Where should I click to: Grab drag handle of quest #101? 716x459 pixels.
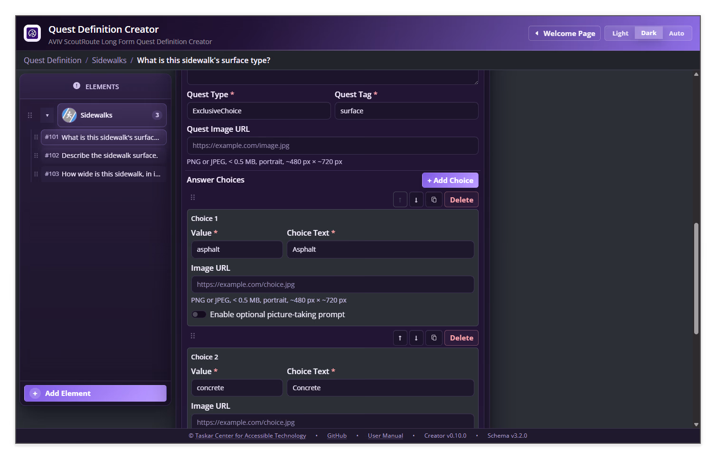[x=36, y=137]
